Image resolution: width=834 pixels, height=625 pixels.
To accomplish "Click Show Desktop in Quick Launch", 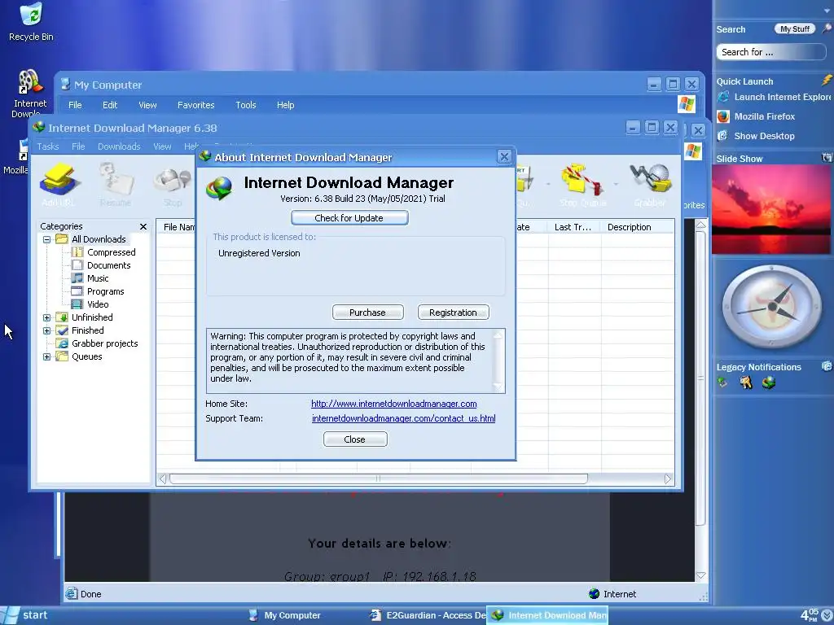I will tap(756, 136).
